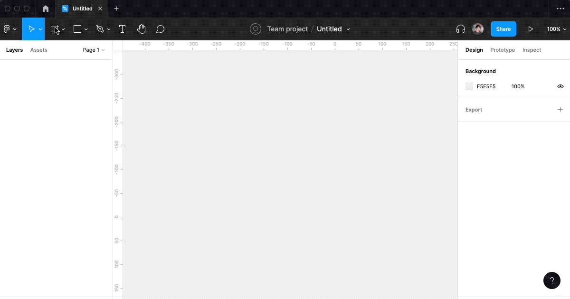Switch to the Prototype tab

tap(503, 50)
